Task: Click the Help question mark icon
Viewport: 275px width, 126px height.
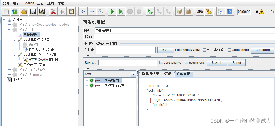Action: [x=229, y=12]
